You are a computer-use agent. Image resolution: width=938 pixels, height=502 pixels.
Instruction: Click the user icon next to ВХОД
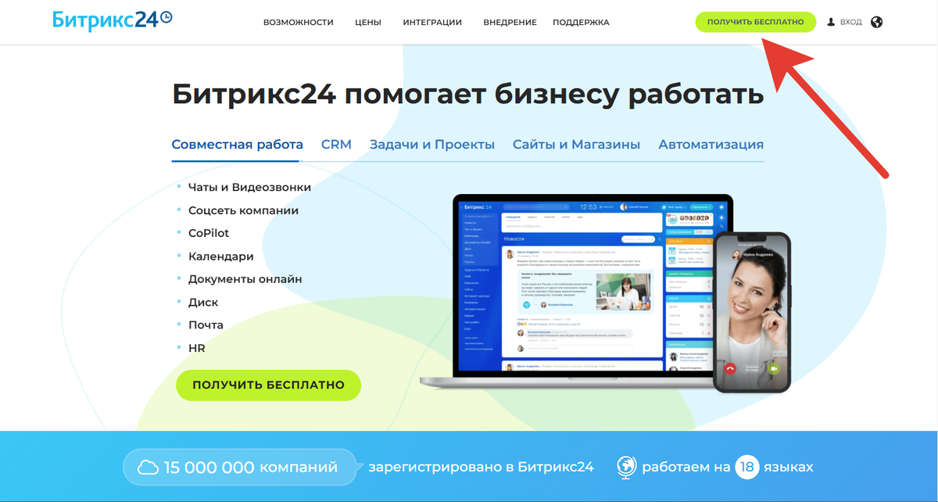(831, 22)
